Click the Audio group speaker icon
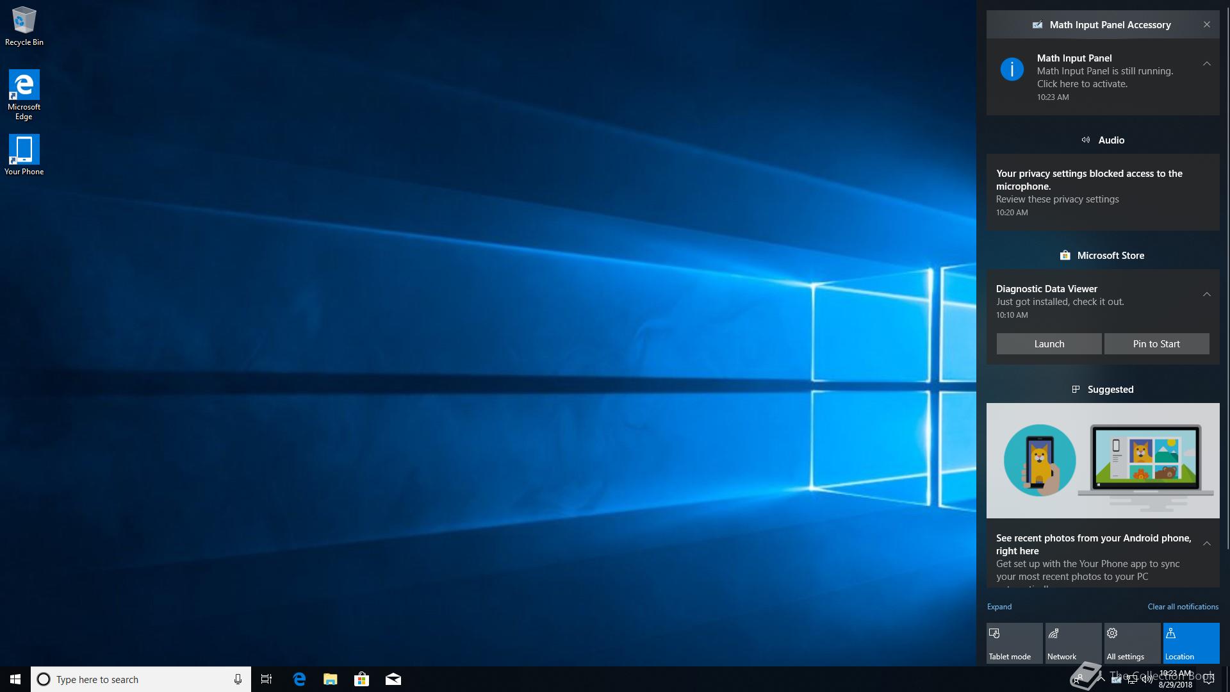The width and height of the screenshot is (1230, 692). (x=1086, y=140)
